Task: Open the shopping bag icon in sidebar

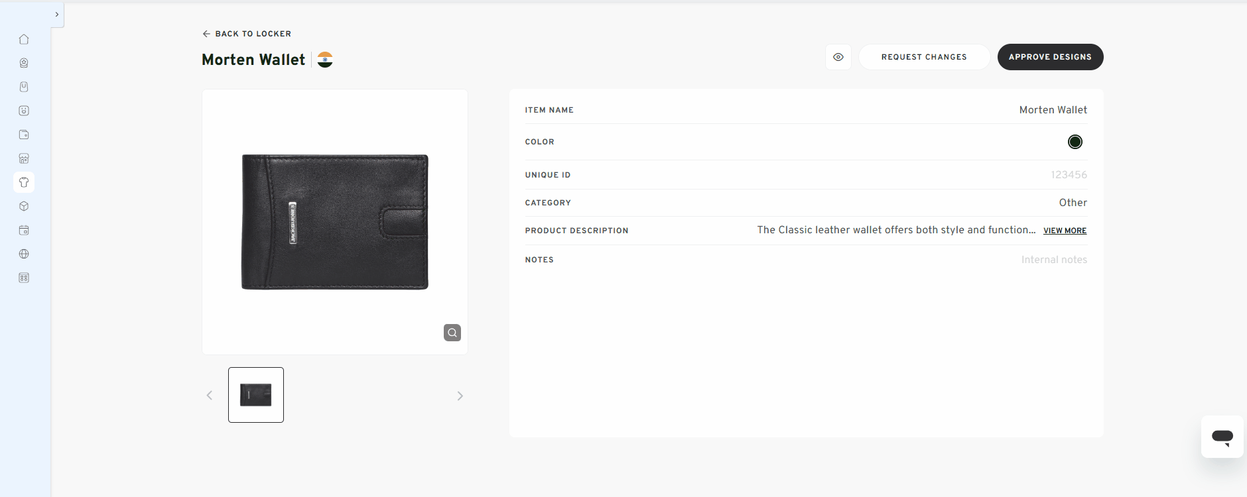Action: 24,87
